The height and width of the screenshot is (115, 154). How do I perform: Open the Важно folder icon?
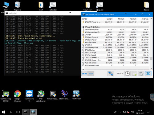[x=147, y=6]
